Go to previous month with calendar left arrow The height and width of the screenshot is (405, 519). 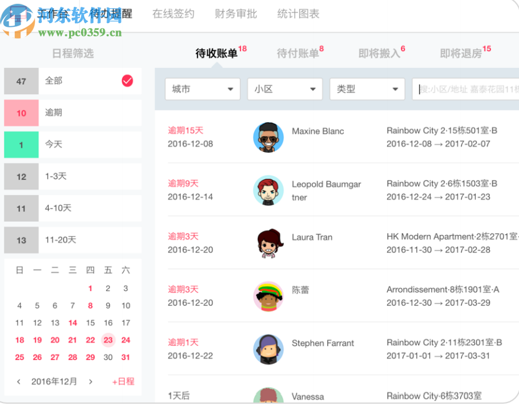click(17, 381)
